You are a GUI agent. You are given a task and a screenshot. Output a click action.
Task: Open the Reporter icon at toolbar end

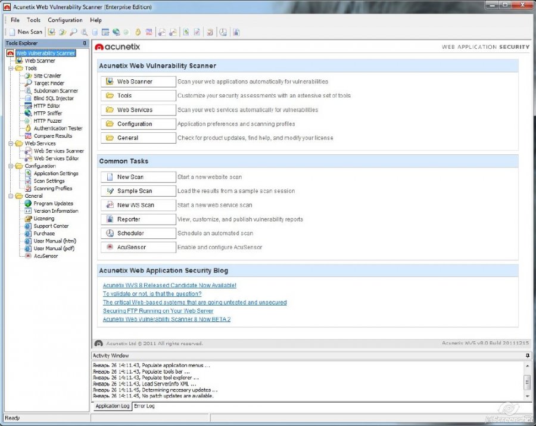pos(236,32)
